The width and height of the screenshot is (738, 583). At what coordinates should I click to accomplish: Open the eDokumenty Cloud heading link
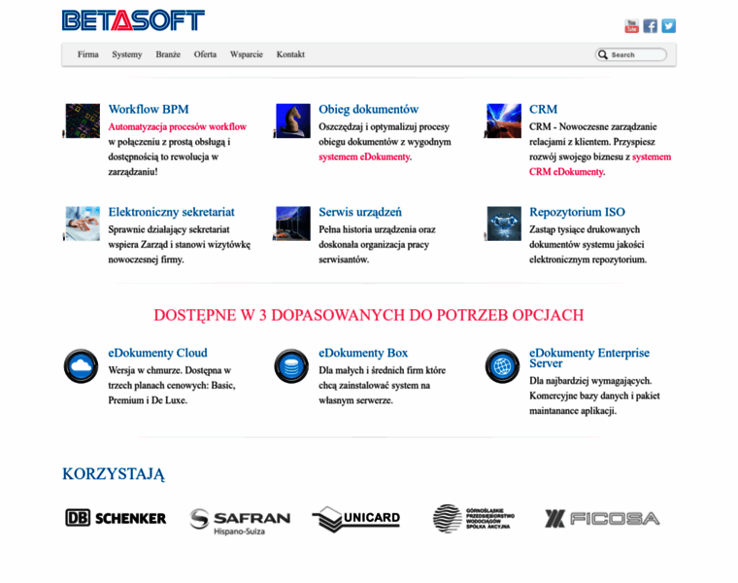(157, 353)
